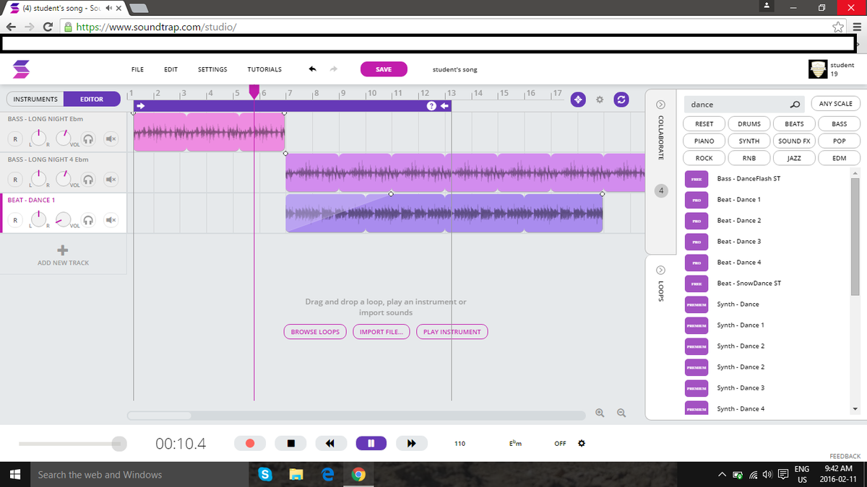The image size is (867, 487).
Task: Solo the Bass - Long Night Ebm track with headphones
Action: 88,139
